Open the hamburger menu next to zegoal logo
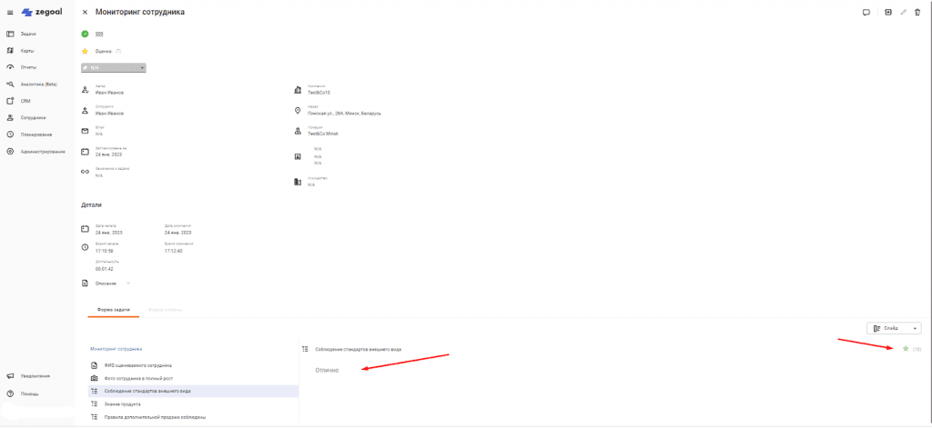Image resolution: width=932 pixels, height=428 pixels. click(10, 12)
